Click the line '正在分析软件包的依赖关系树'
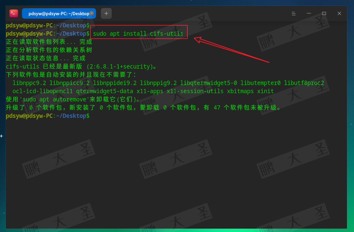The width and height of the screenshot is (354, 232). [x=49, y=50]
